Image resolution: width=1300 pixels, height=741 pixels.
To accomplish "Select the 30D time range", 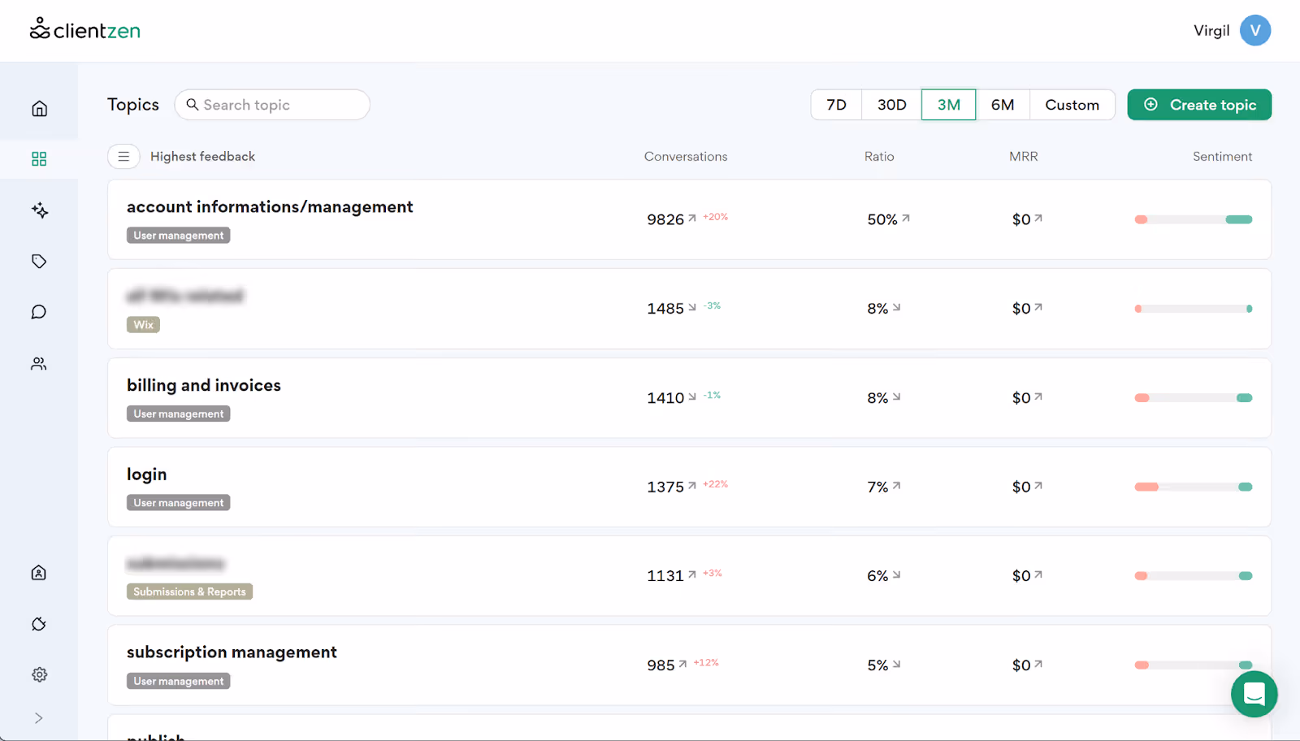I will (891, 105).
